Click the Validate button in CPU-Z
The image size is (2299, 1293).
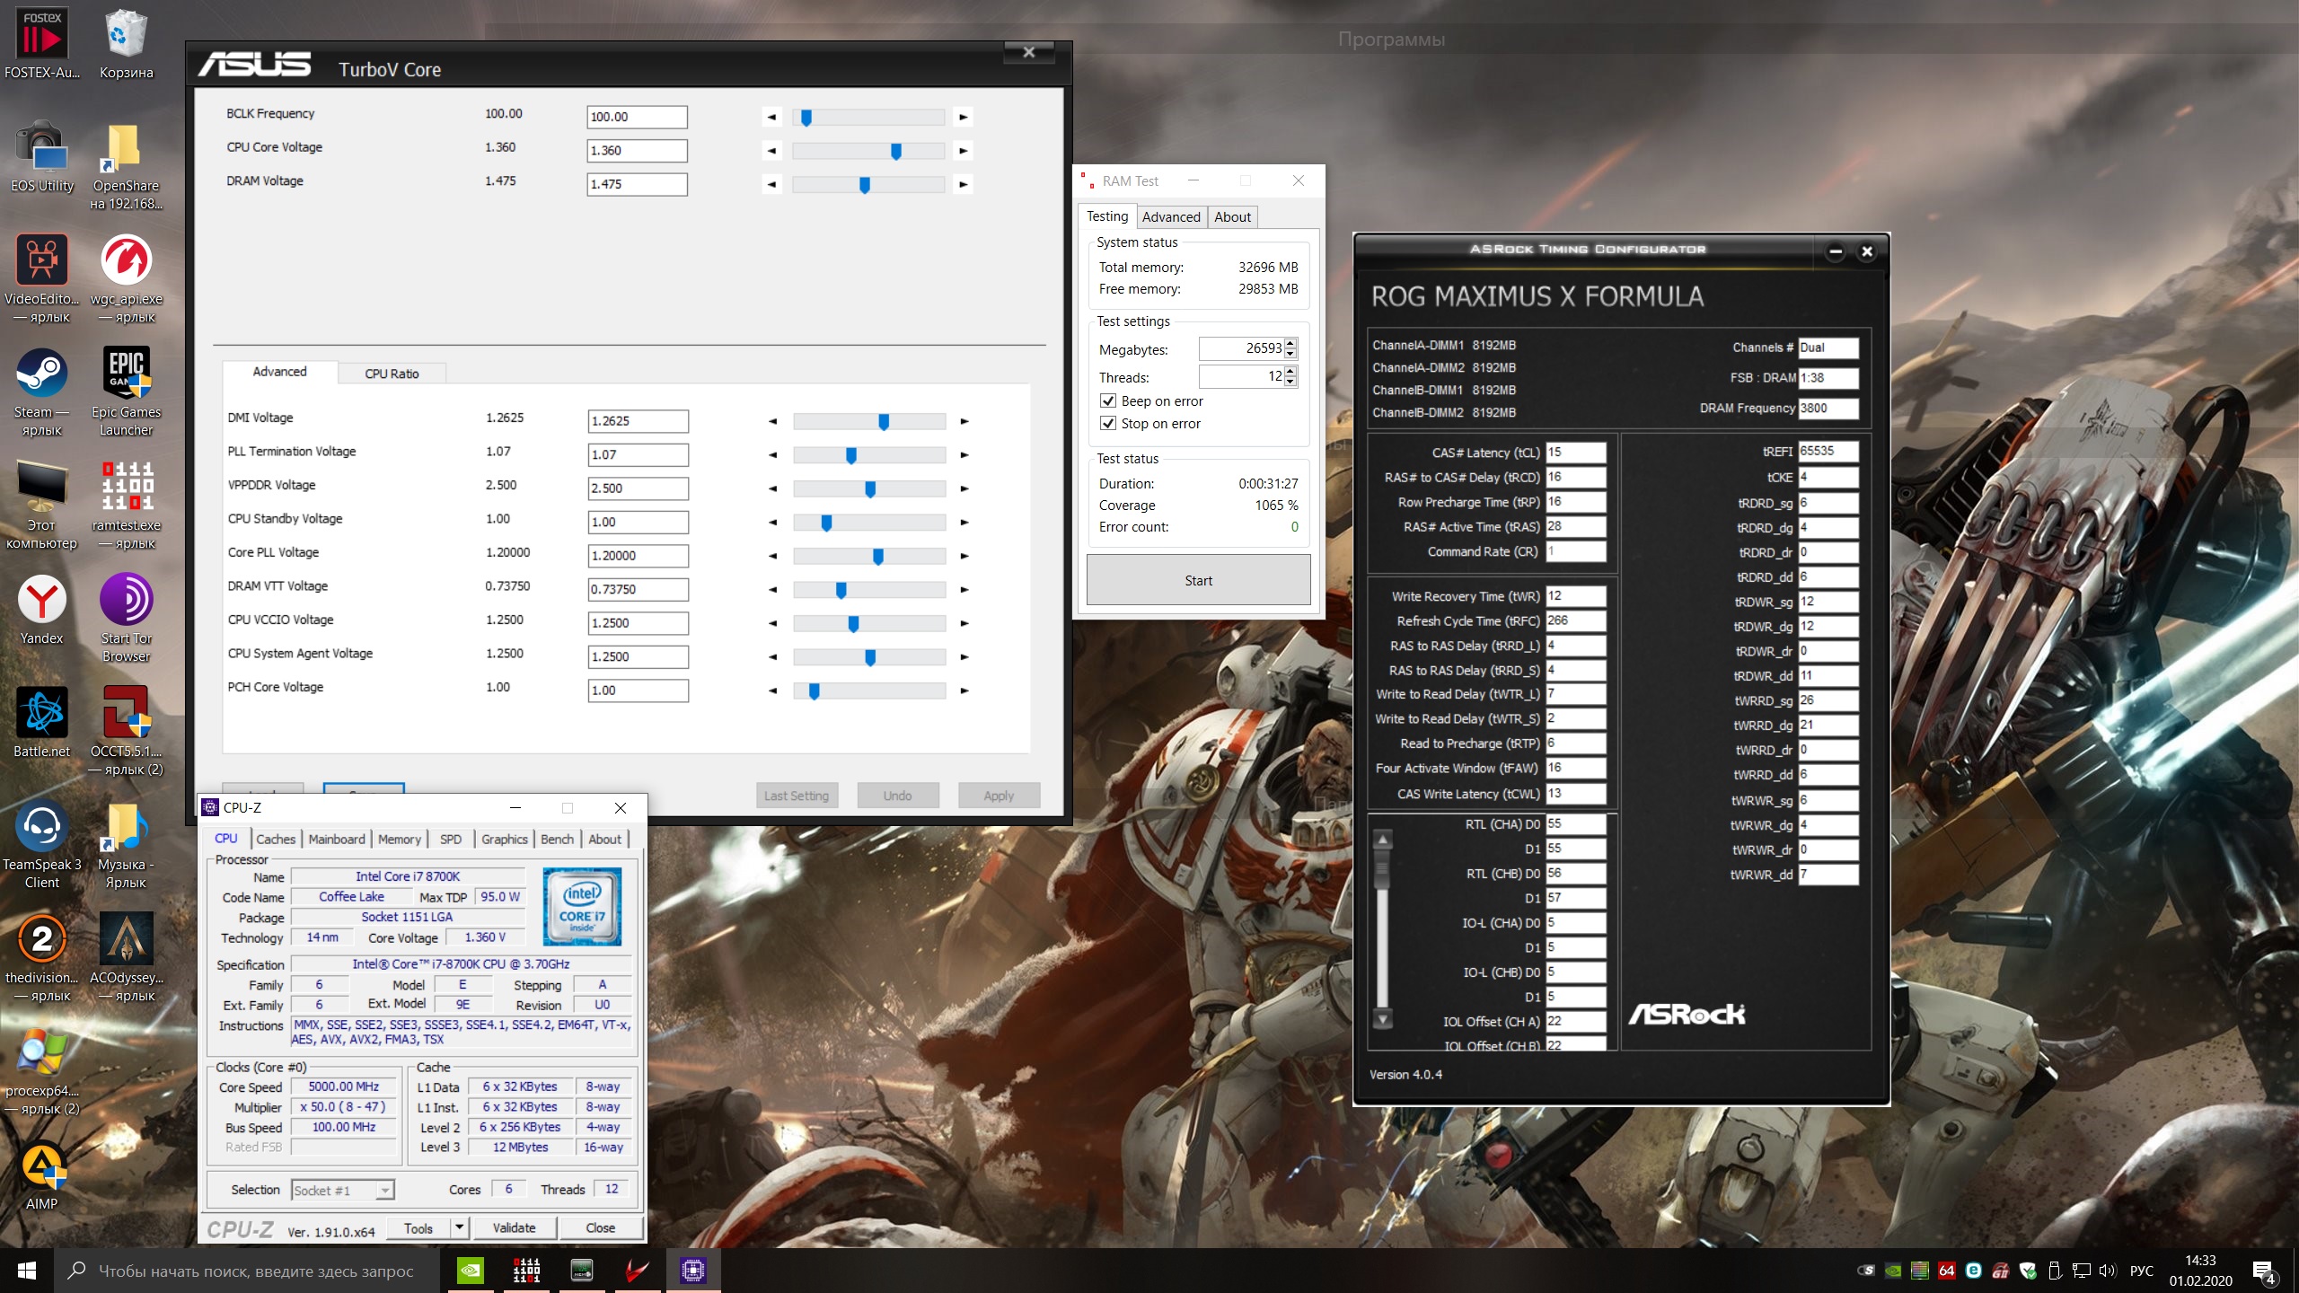click(514, 1227)
